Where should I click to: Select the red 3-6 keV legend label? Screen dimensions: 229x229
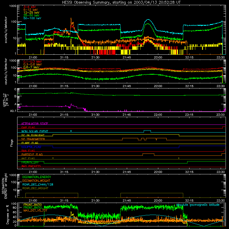pos(29,7)
